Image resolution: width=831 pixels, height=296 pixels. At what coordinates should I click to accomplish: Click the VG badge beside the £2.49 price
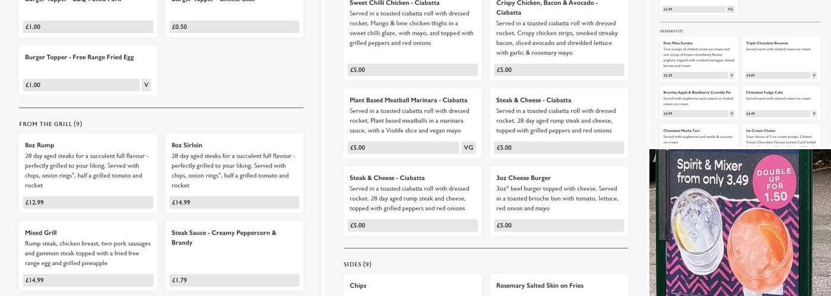730,9
